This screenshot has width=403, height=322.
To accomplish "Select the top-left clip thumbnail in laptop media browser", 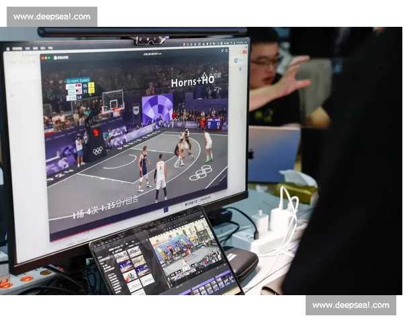I will (x=121, y=257).
